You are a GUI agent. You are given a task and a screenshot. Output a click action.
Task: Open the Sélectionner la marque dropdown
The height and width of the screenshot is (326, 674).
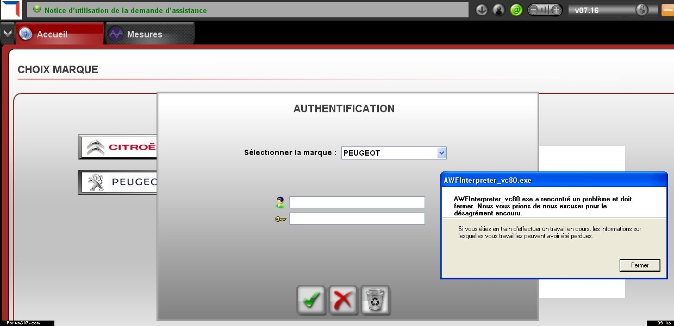point(394,153)
